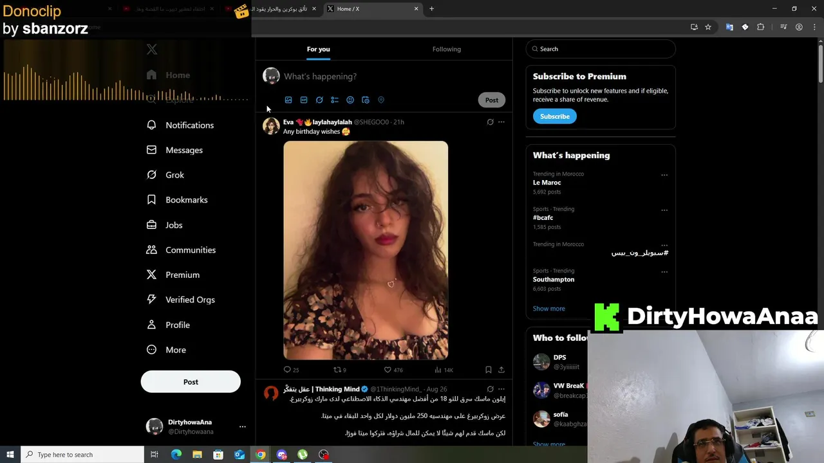
Task: Open Grok image option in composer
Action: (319, 100)
